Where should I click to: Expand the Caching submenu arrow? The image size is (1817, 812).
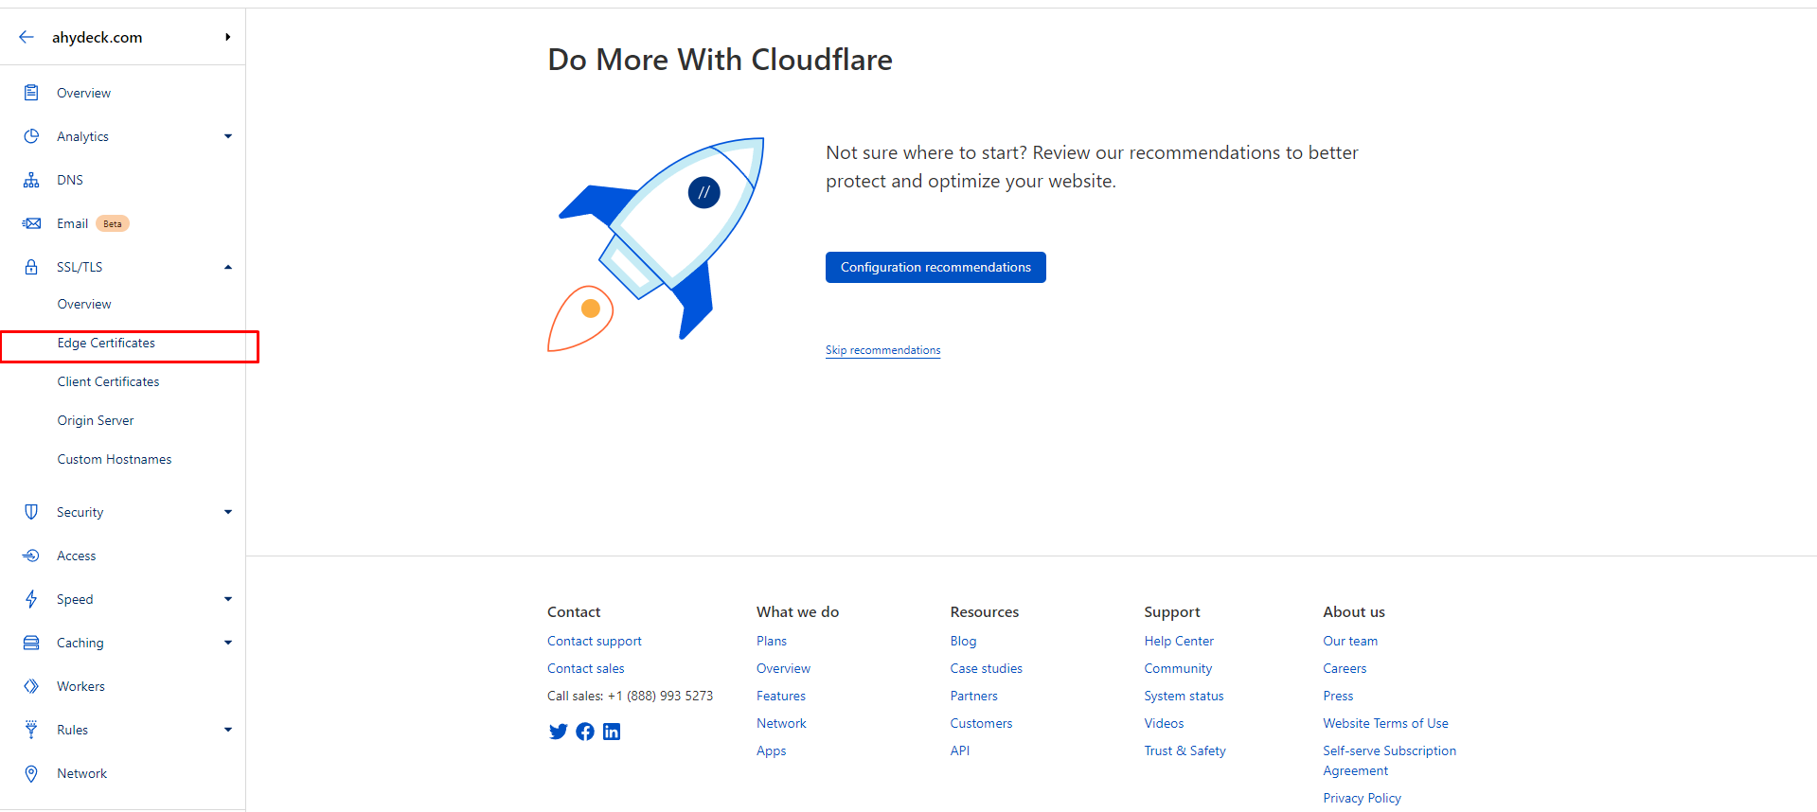(x=228, y=643)
